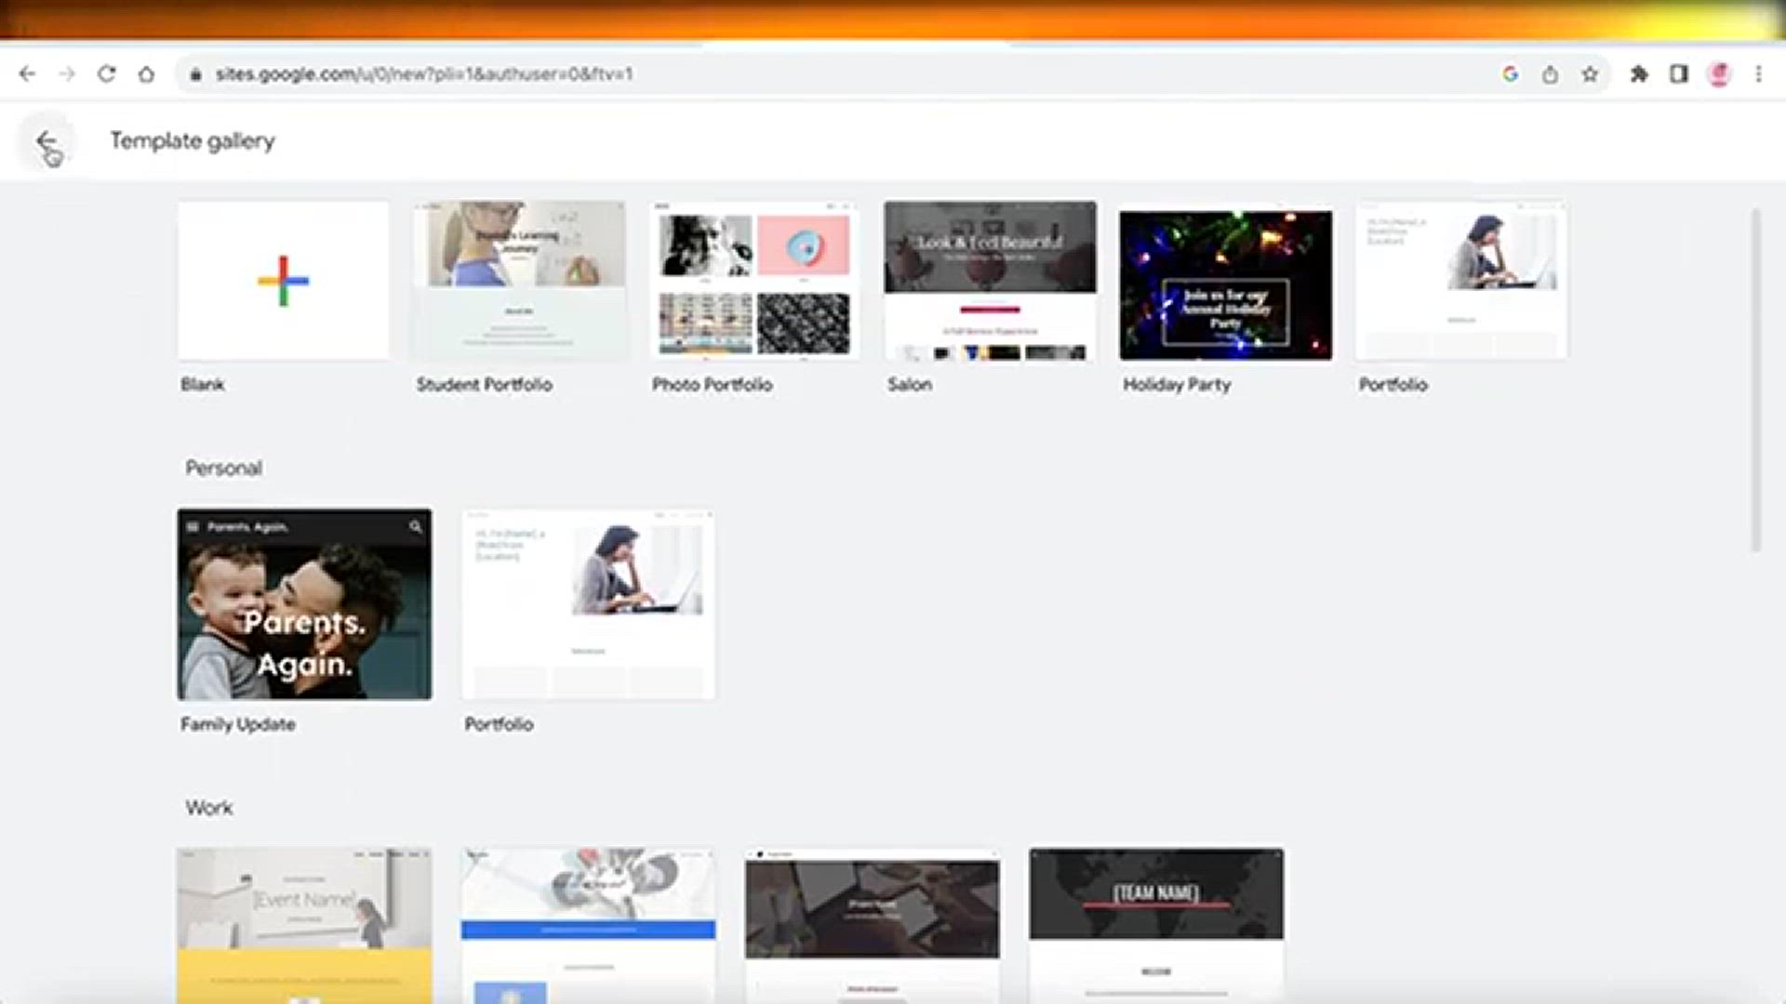Open the TEAM NAME work template
Viewport: 1786px width, 1004px height.
pos(1156,925)
